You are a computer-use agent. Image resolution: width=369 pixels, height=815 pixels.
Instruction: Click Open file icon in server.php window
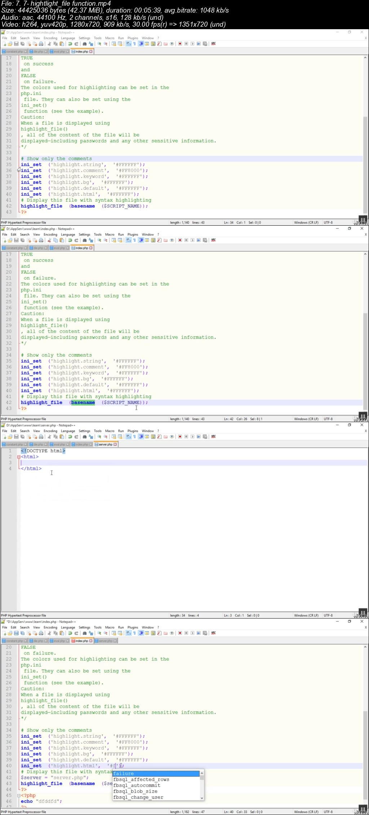10,437
